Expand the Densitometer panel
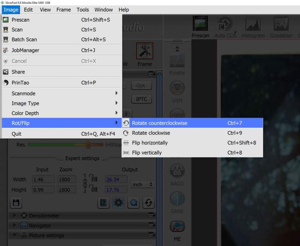300x246 pixels. click(x=14, y=216)
